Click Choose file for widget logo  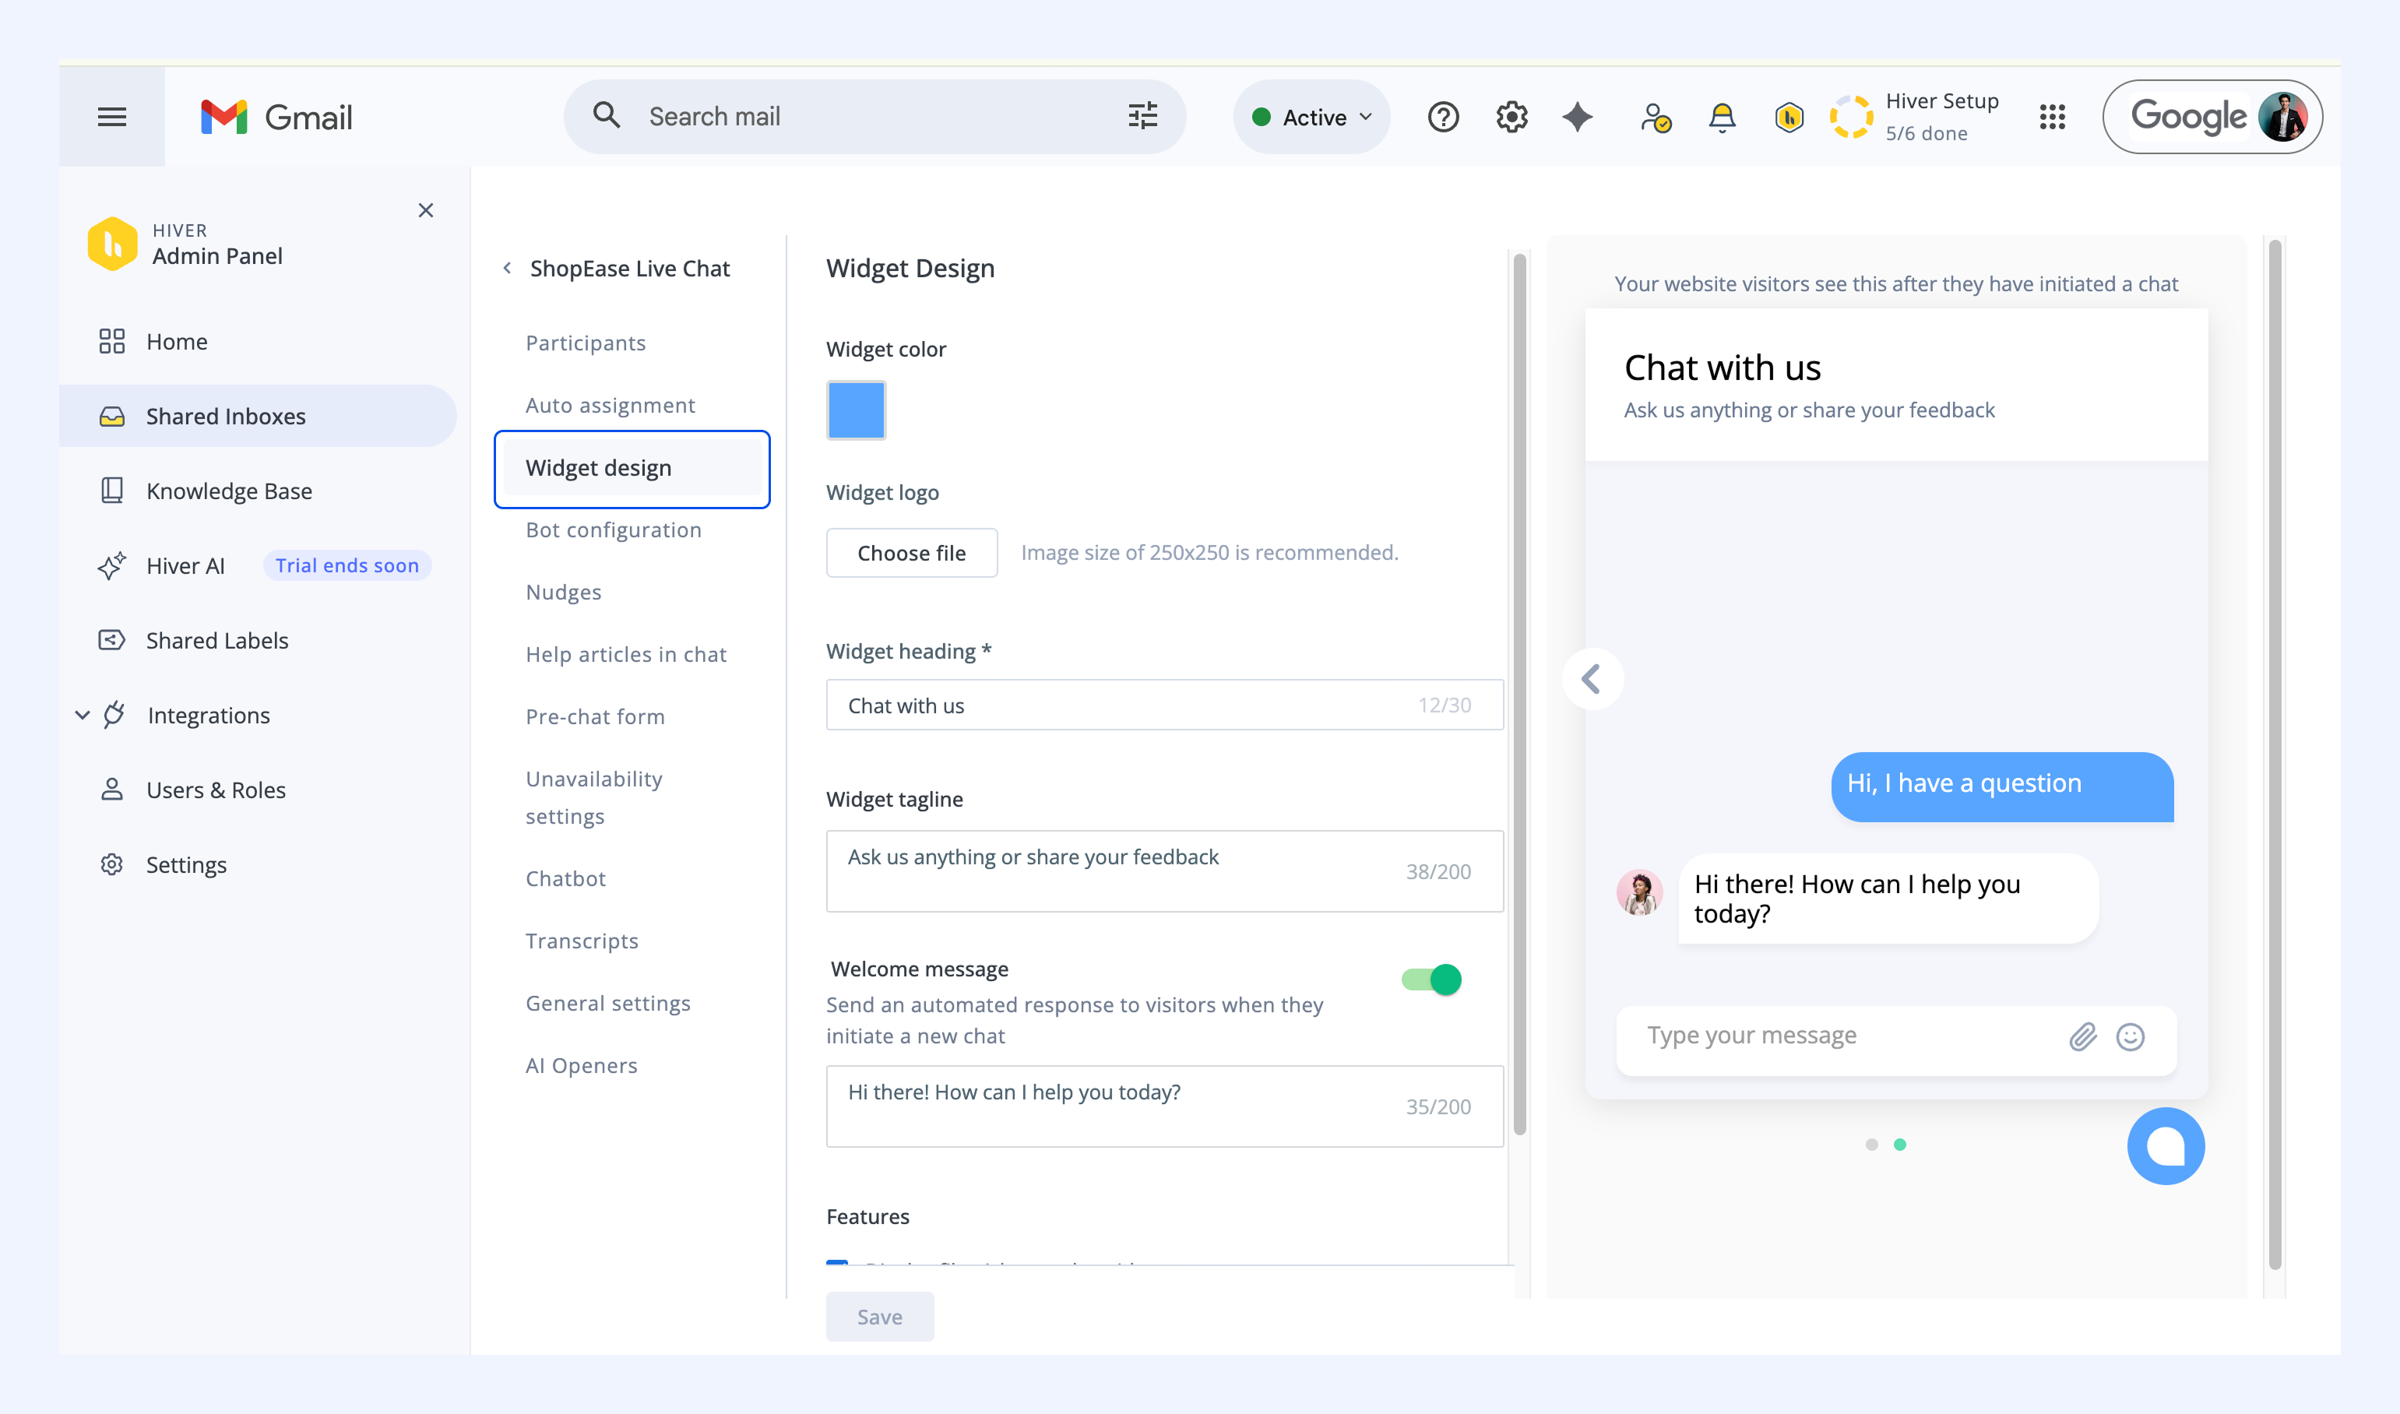pos(911,553)
